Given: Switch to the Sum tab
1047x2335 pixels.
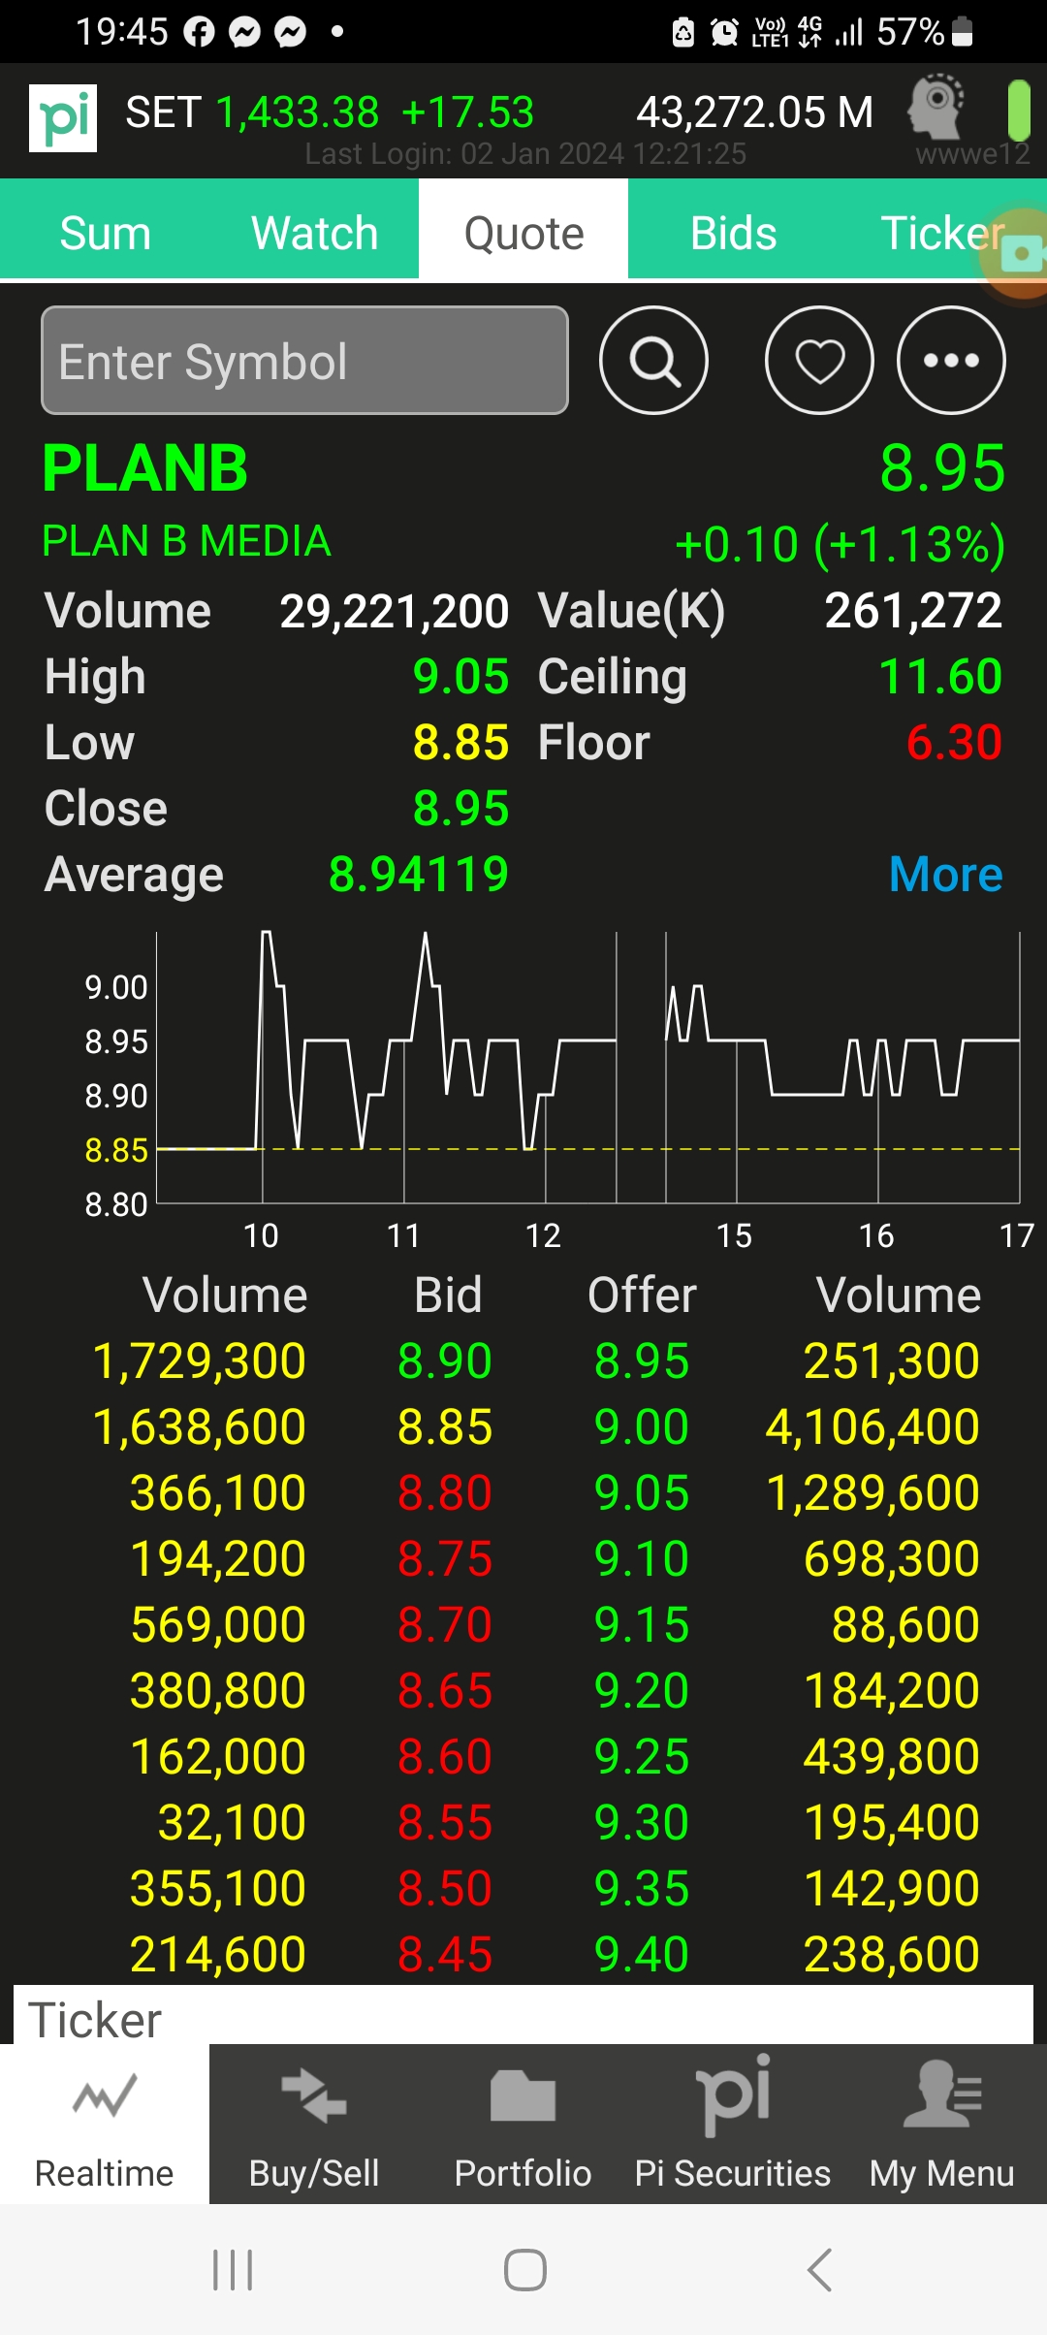Looking at the screenshot, I should pos(105,234).
